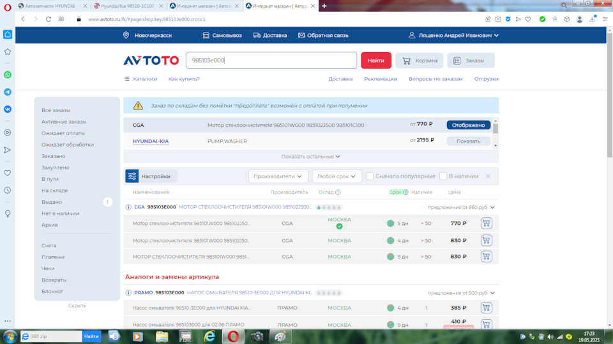Click the brand list scrollbar down arrow
This screenshot has height=344, width=613.
tap(496, 145)
